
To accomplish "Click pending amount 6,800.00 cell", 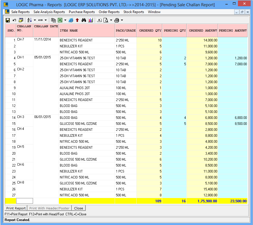I will click(233, 118).
